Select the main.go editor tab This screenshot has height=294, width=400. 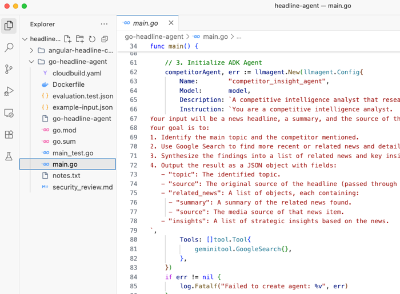click(x=145, y=23)
